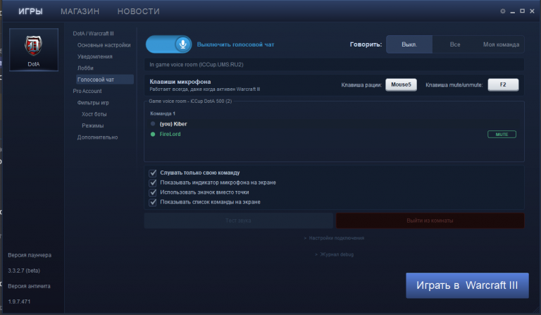Screen dimensions: 541x315
Task: Minimize the launcher window
Action: [513, 11]
